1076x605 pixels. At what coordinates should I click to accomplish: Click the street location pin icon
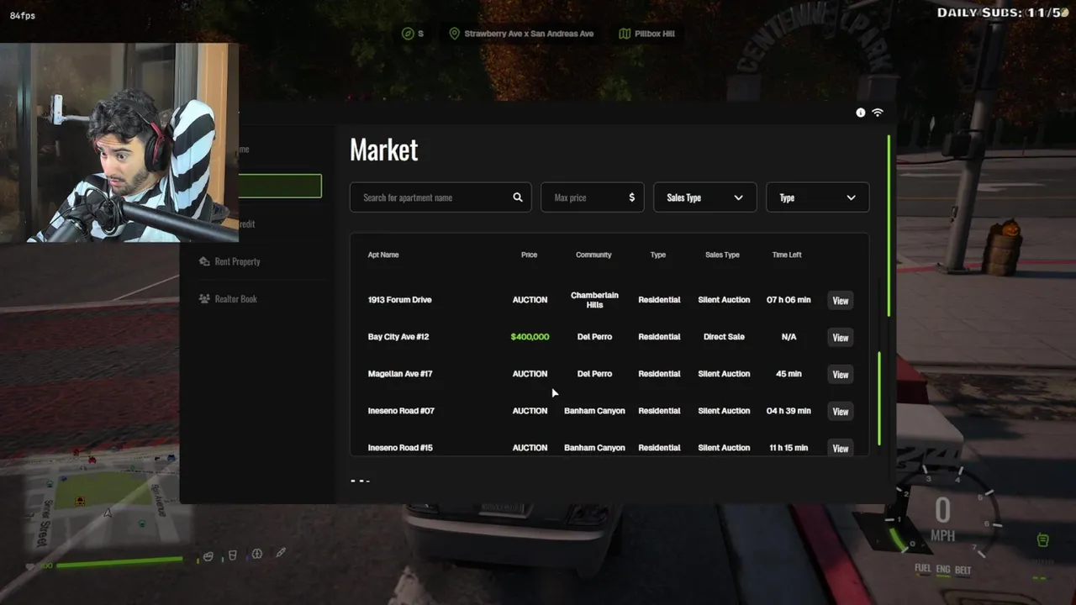point(455,34)
